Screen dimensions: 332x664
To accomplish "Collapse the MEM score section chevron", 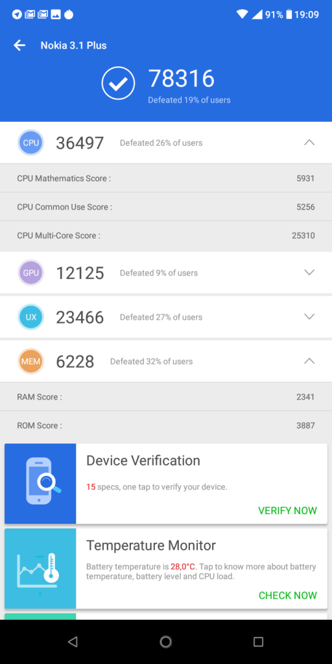I will [309, 361].
